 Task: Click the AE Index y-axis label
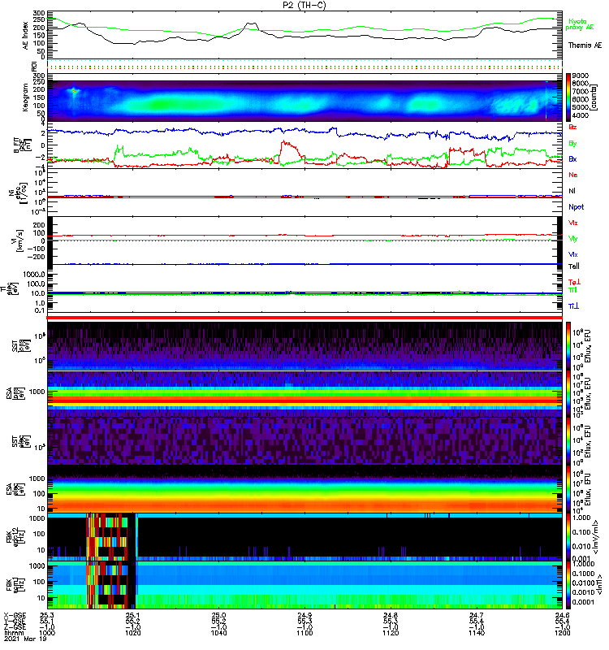[x=25, y=35]
